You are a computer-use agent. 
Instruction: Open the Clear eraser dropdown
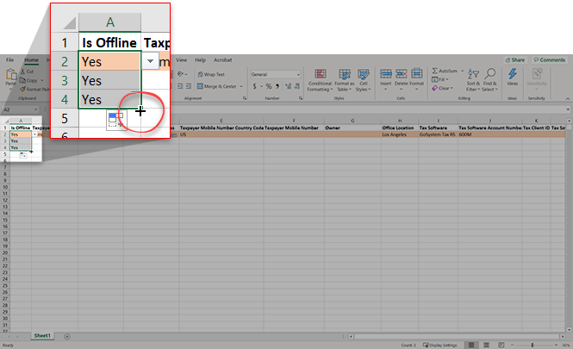[442, 88]
